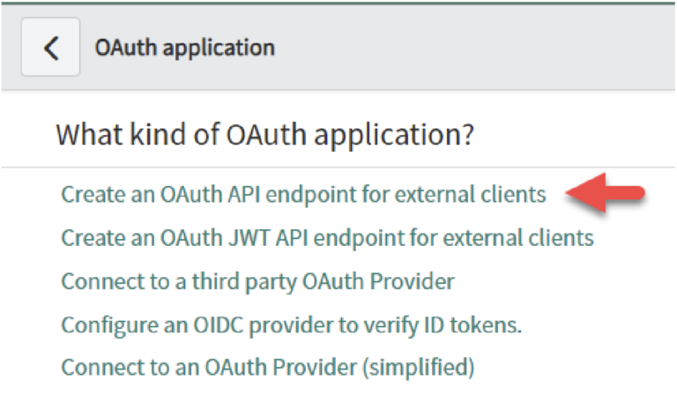Click '(simplified)' in the last link

click(420, 367)
